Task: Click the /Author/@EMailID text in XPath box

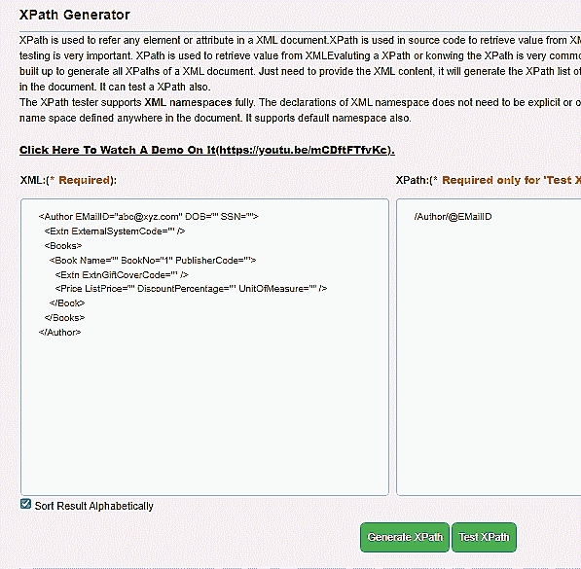Action: [453, 217]
